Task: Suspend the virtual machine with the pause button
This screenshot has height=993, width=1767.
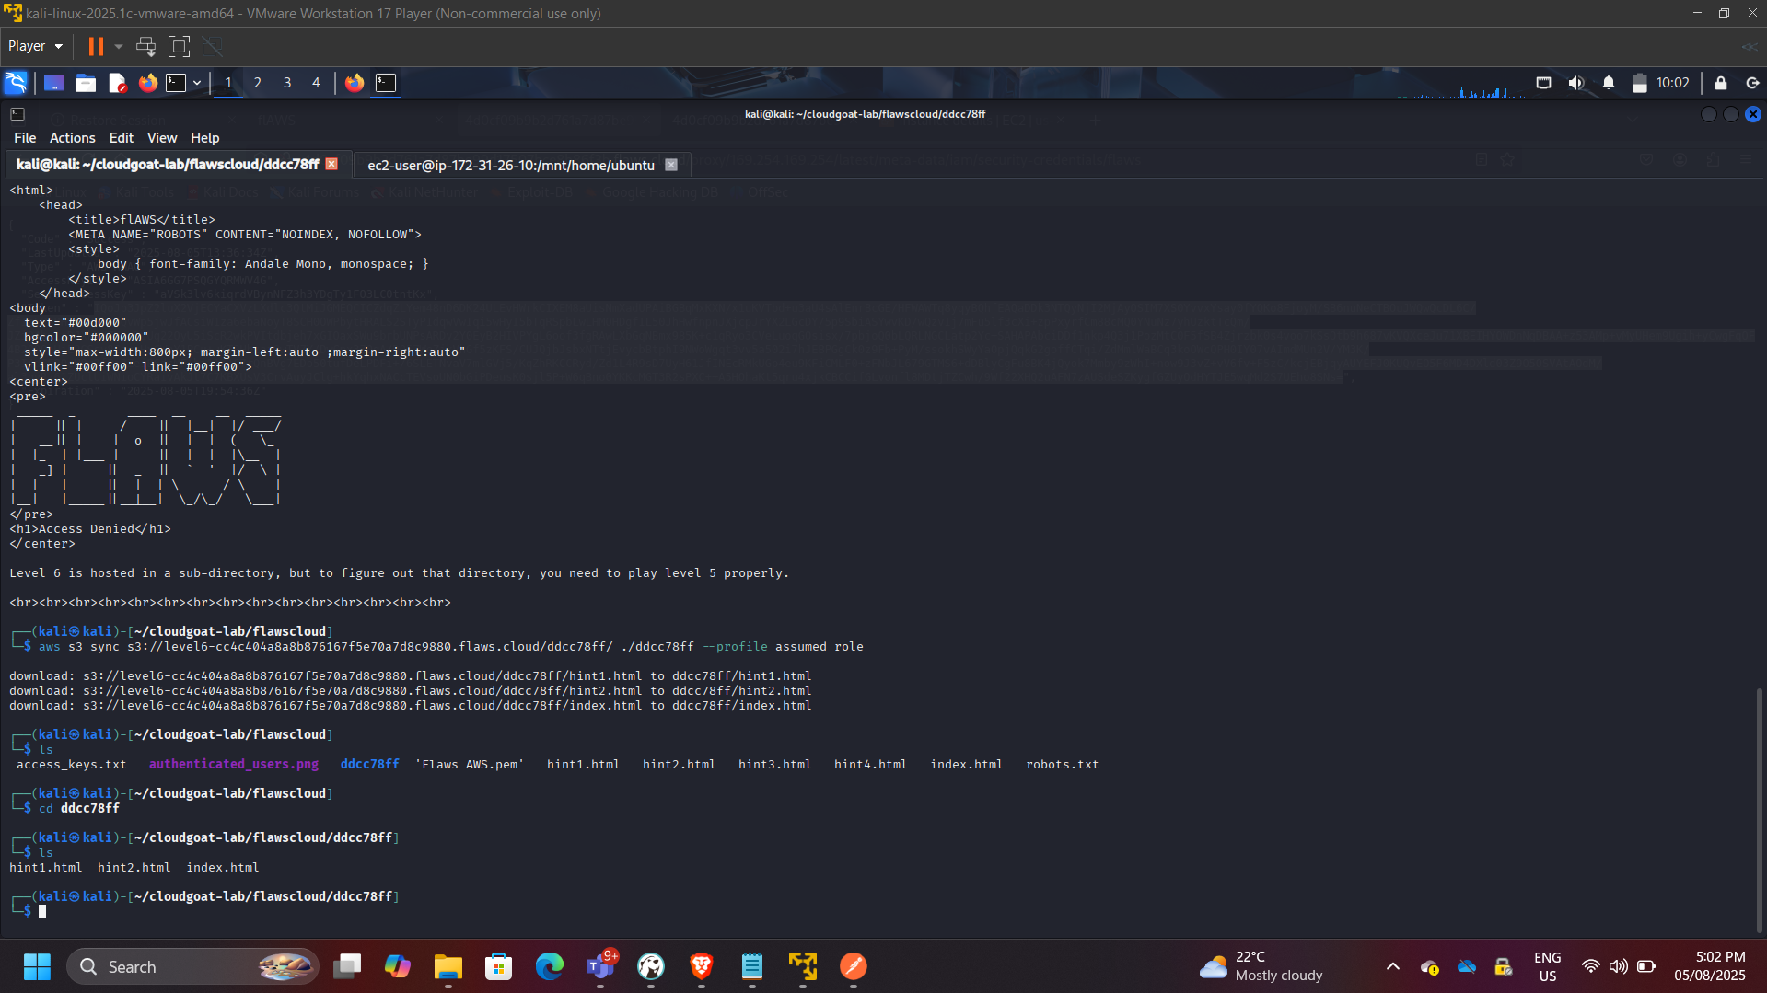Action: [95, 46]
